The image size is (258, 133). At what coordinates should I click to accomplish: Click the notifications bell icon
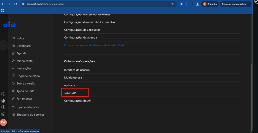[3, 114]
